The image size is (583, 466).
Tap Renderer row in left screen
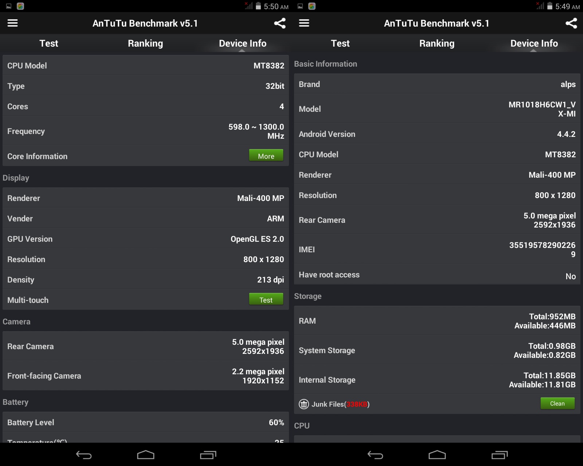[x=146, y=198]
